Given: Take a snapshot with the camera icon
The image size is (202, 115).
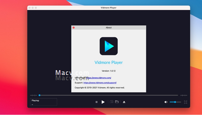Looking at the screenshot, I should (x=112, y=102).
